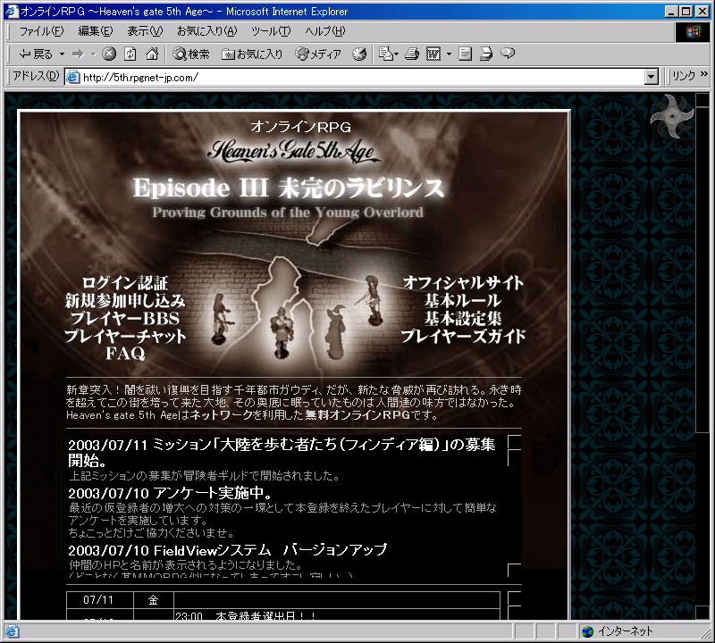Screen dimensions: 715x643
Task: Open the speech bubble messenger icon
Action: [508, 54]
